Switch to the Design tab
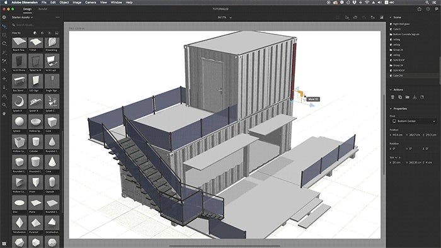The height and width of the screenshot is (248, 441). pos(27,9)
